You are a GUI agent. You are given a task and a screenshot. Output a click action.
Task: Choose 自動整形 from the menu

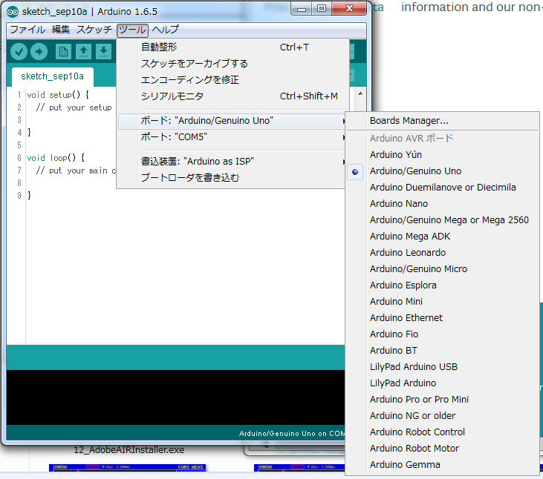pyautogui.click(x=232, y=47)
